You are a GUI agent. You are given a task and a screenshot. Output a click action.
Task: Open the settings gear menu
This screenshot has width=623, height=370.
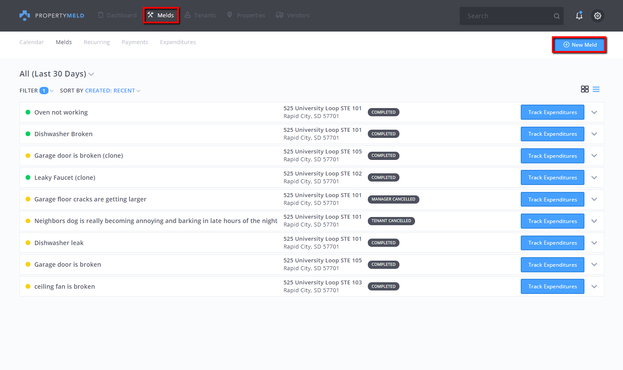tap(597, 16)
